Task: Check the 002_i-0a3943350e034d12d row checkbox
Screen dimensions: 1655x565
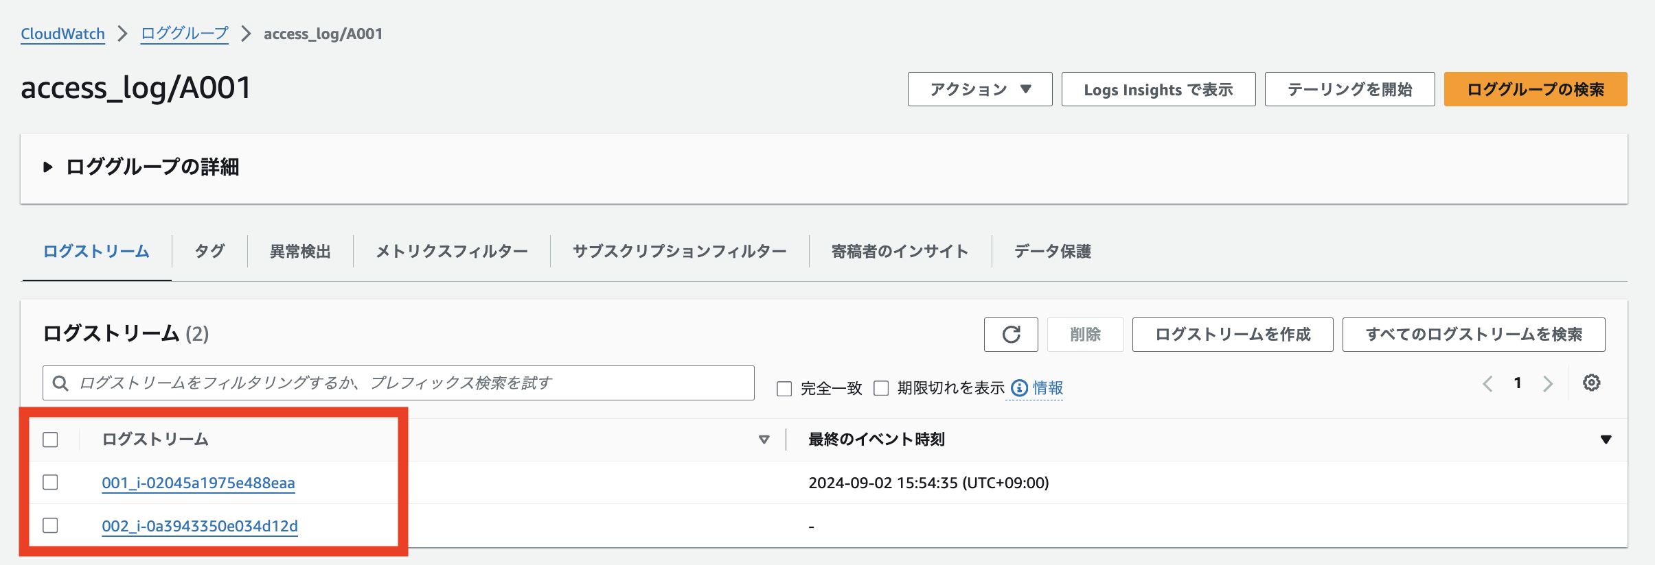Action: 50,526
